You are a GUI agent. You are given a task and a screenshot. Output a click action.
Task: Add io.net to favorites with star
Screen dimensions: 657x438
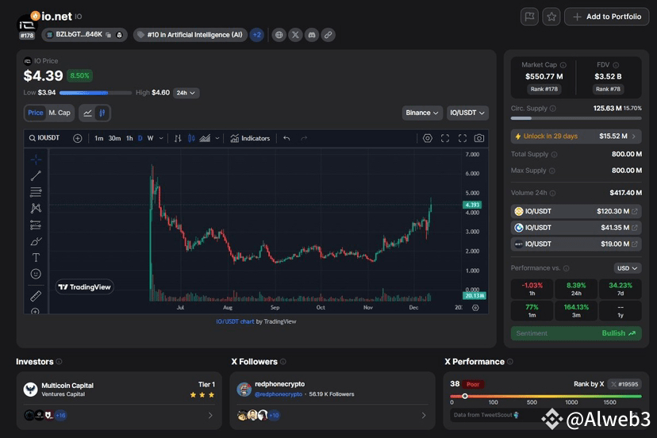point(551,17)
